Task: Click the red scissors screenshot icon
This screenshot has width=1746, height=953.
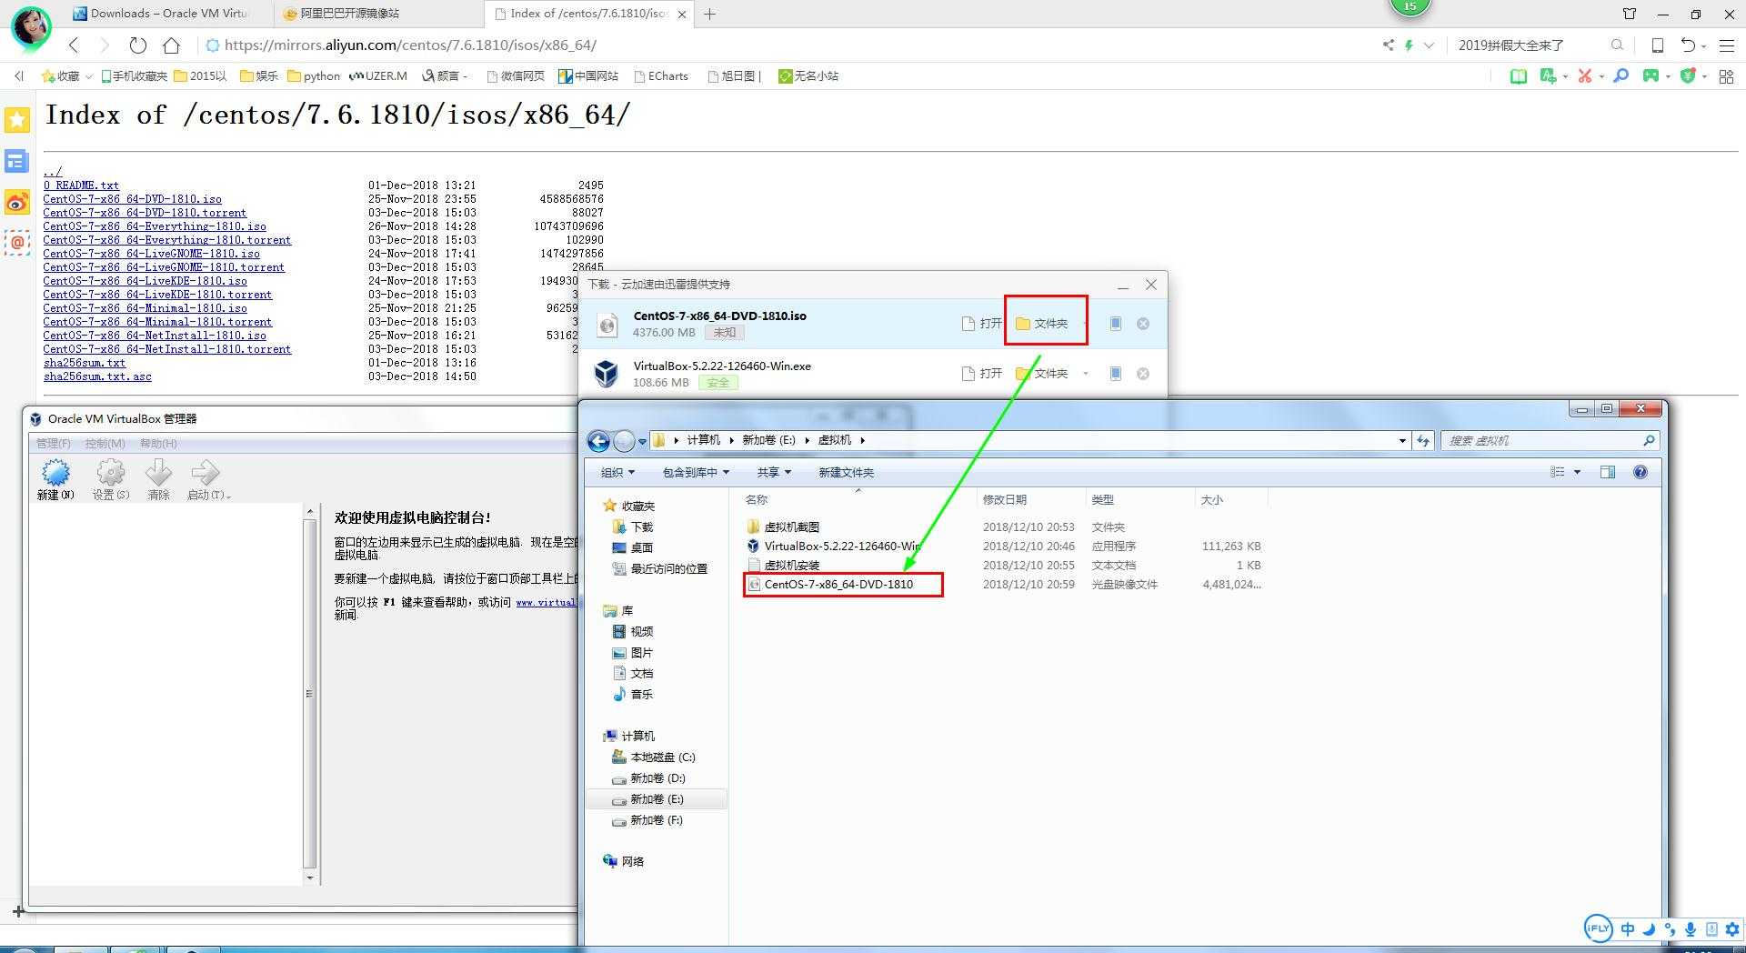Action: pos(1585,76)
